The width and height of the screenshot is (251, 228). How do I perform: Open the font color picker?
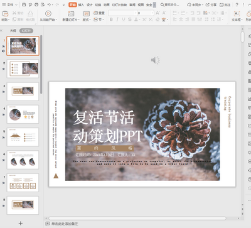(136, 19)
